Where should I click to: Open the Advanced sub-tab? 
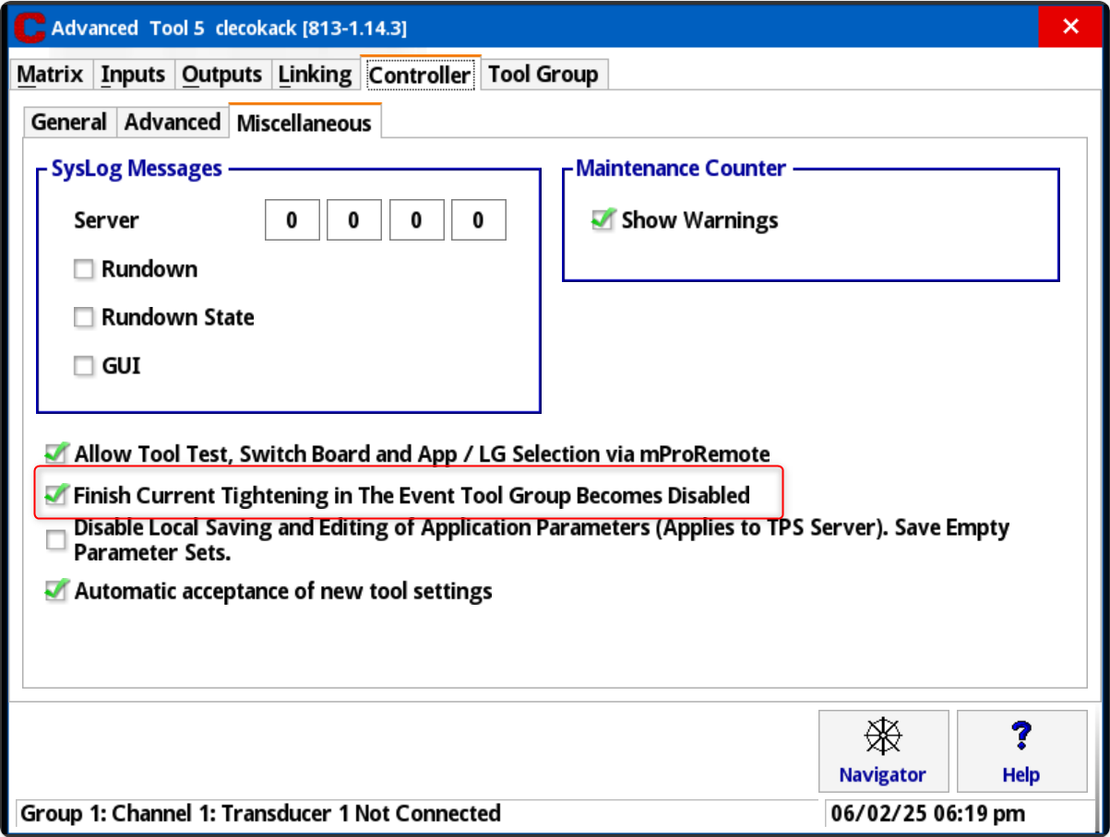point(173,123)
